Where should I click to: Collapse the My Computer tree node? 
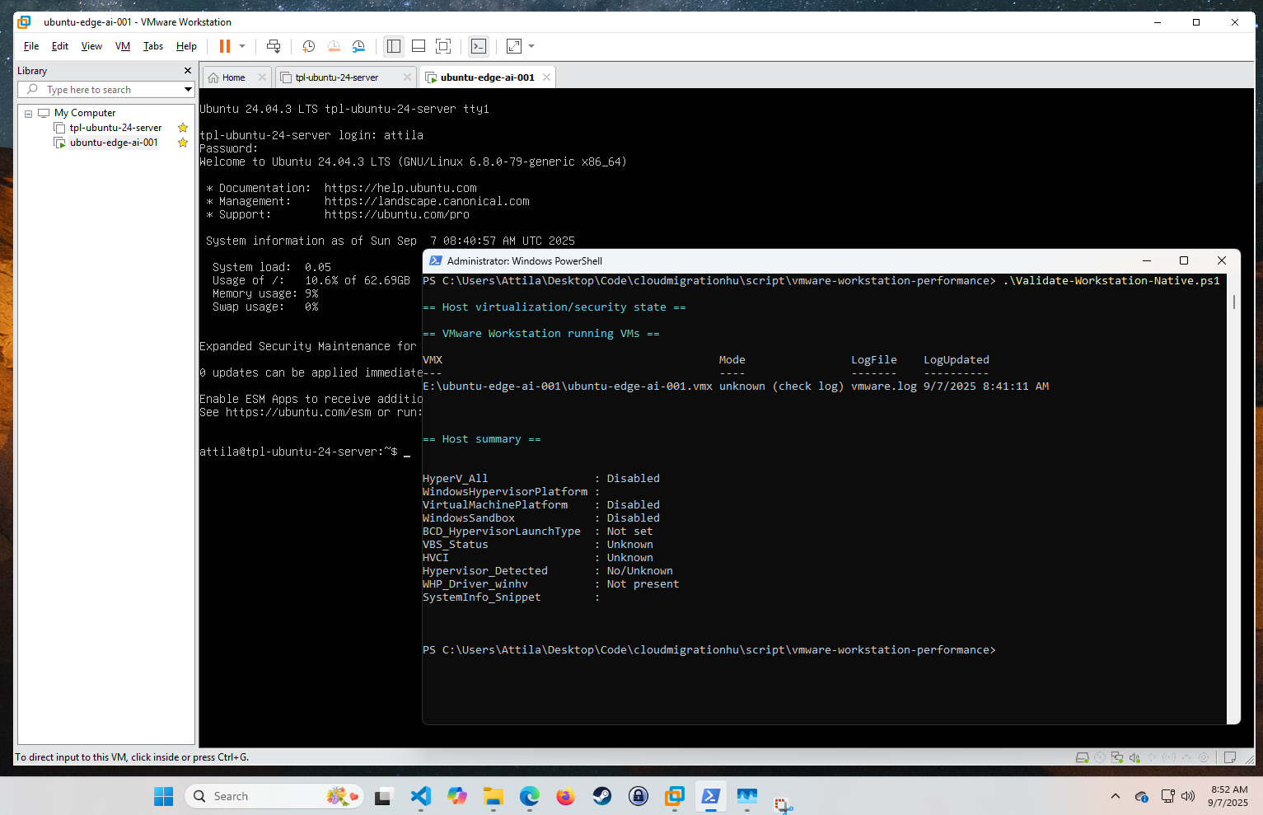28,112
